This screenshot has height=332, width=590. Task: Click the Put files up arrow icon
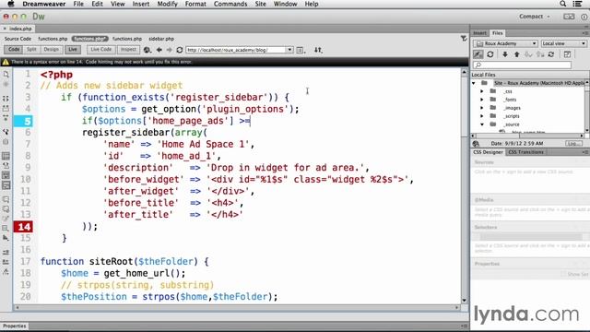(516, 54)
